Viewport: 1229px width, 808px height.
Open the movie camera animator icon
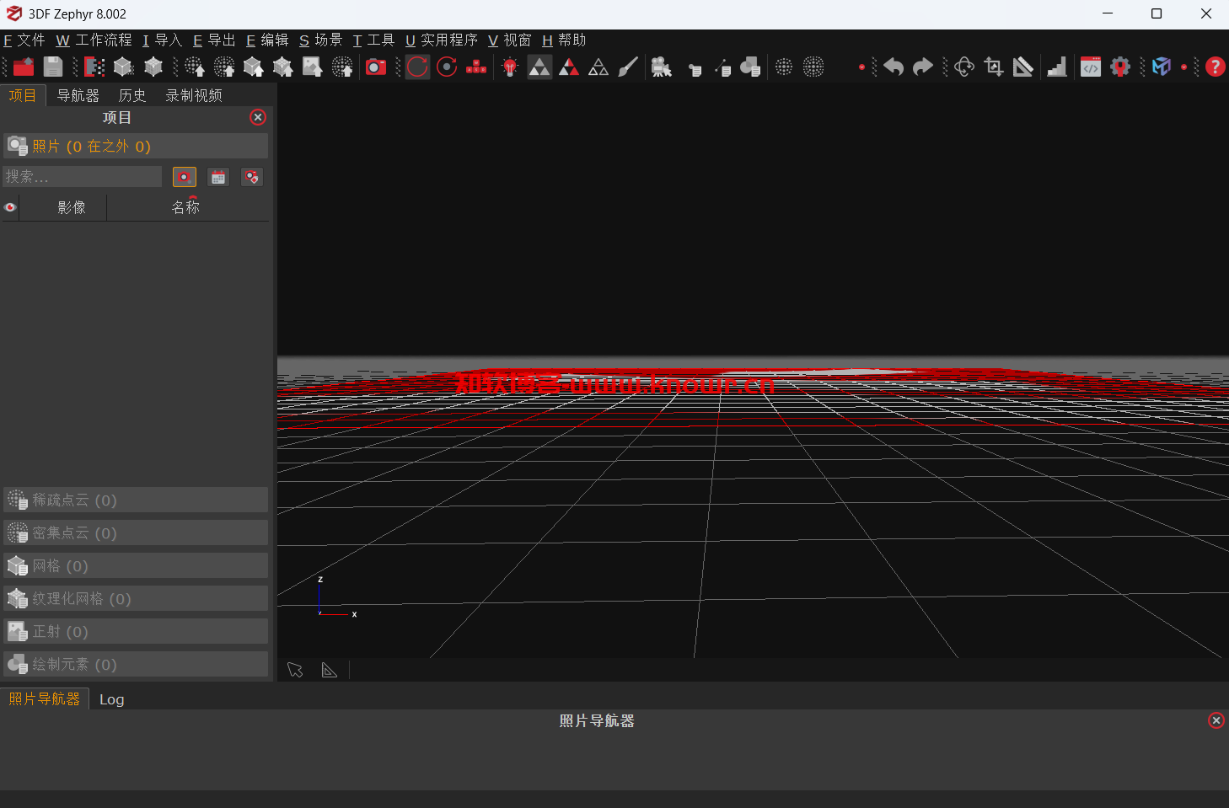coord(662,67)
